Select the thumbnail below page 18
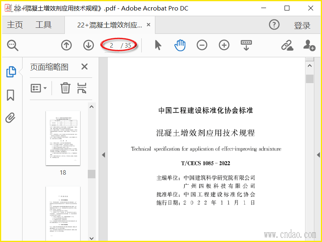 click(63, 213)
